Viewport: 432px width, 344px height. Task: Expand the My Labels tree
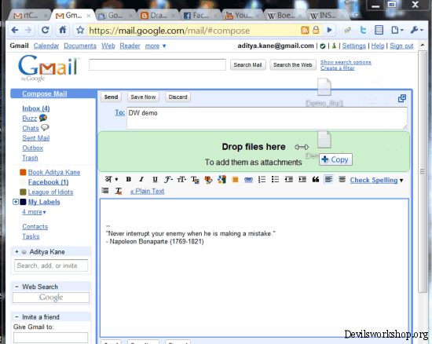pyautogui.click(x=16, y=202)
